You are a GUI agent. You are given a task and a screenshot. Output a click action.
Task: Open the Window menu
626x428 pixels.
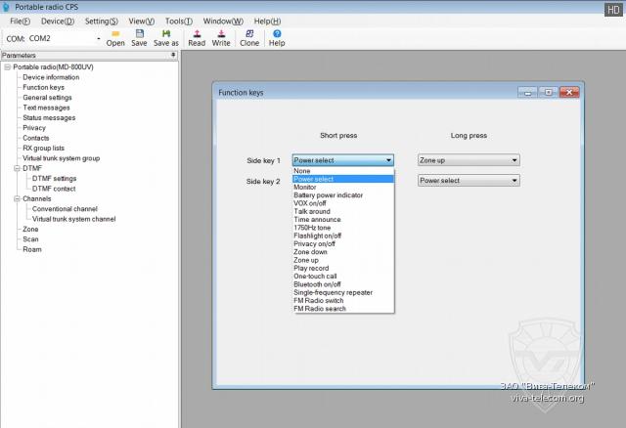click(223, 21)
